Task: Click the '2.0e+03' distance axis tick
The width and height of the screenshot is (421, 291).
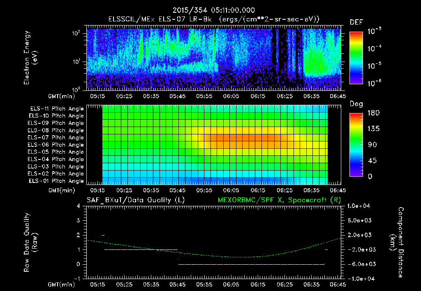Action: [360, 235]
